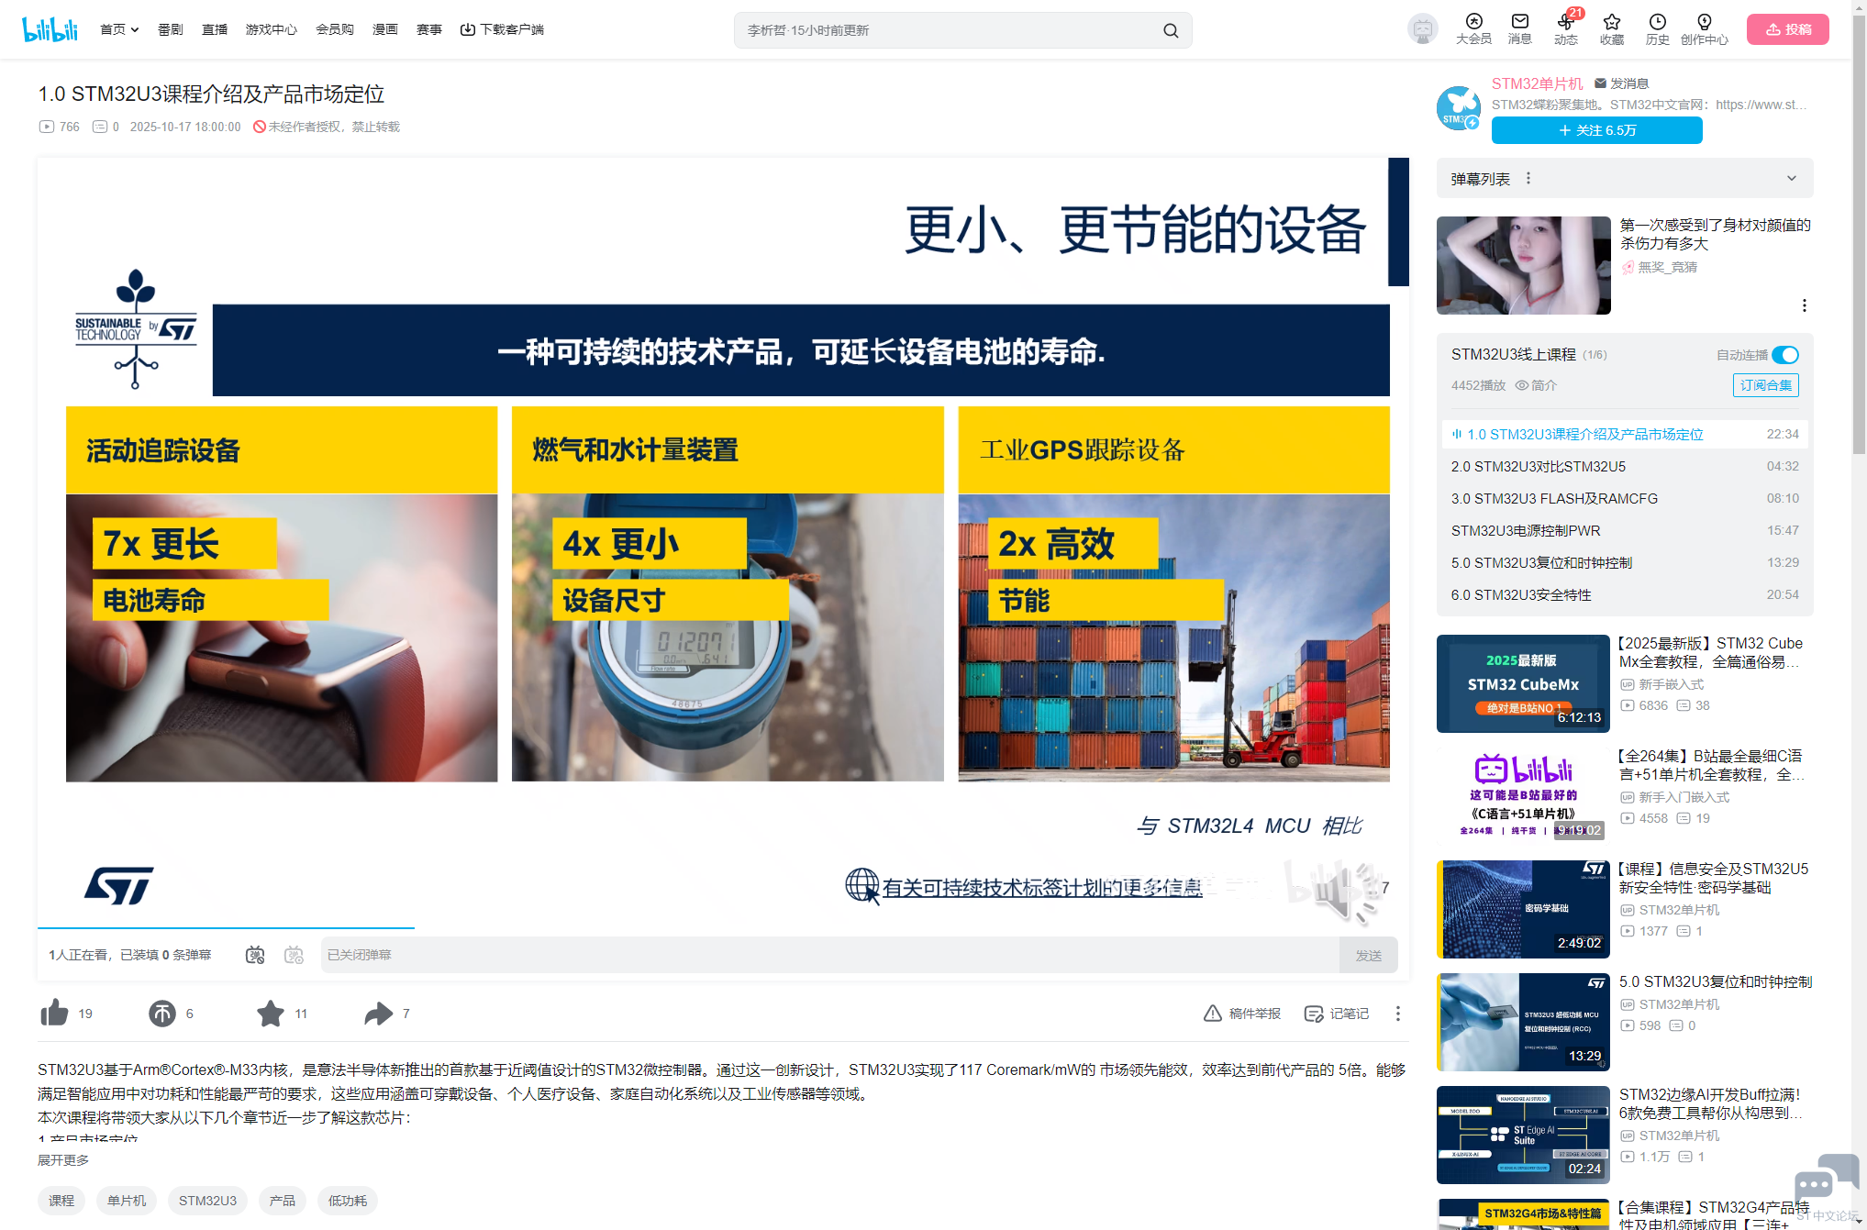Open 第一次感受到了身材对颜值的杀伤力 video title
Image resolution: width=1867 pixels, height=1230 pixels.
[x=1715, y=234]
